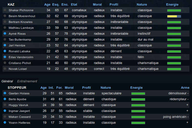
Task: Sort KAZ table by Esq. column
Action: tap(56, 5)
